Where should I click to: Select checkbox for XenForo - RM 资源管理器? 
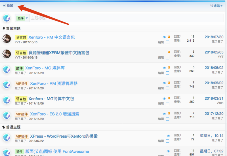click(x=167, y=88)
